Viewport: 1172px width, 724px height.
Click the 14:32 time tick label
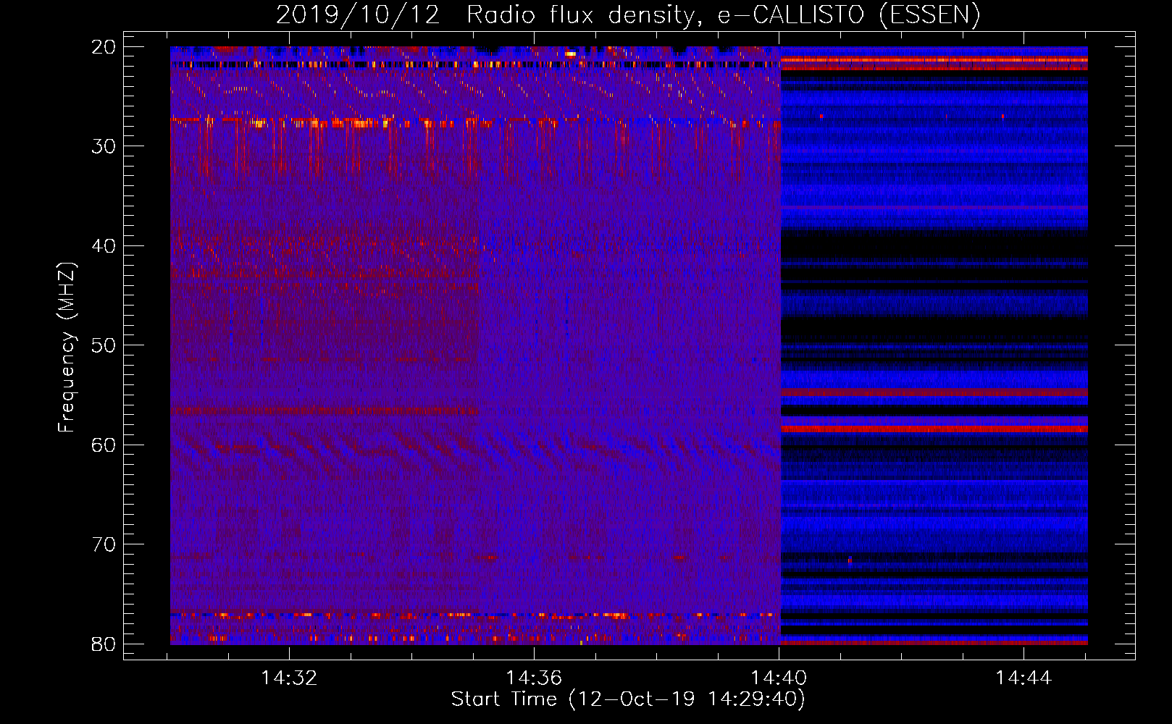pyautogui.click(x=289, y=678)
